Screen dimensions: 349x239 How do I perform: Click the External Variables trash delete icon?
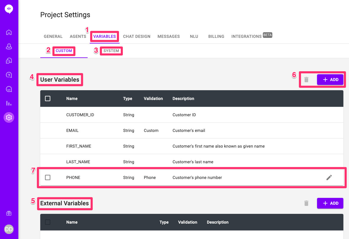click(x=306, y=203)
